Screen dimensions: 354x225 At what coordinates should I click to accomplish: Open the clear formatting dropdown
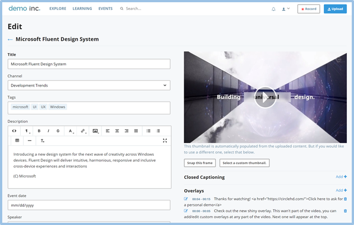click(43, 141)
